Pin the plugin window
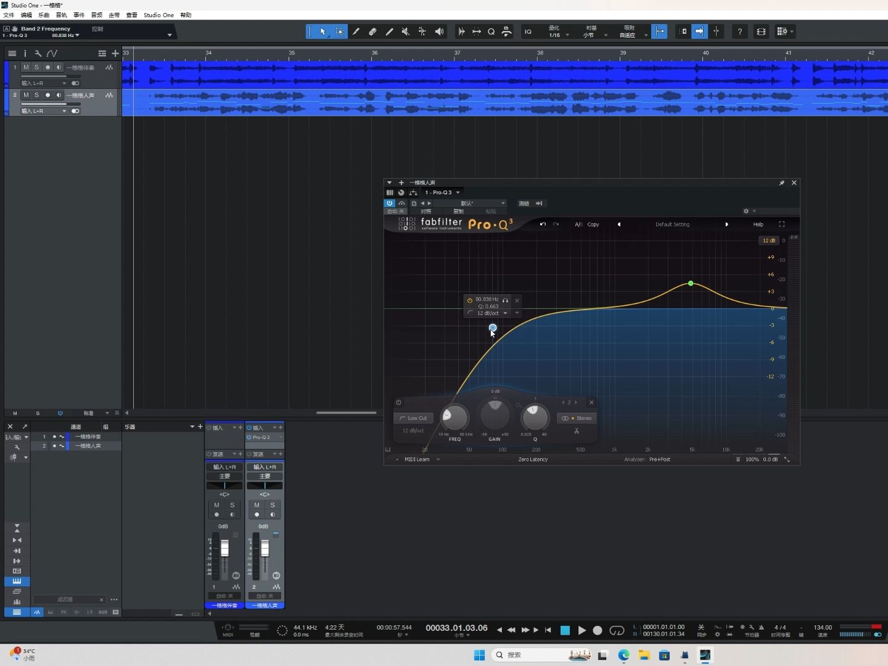Image resolution: width=888 pixels, height=666 pixels. (781, 183)
